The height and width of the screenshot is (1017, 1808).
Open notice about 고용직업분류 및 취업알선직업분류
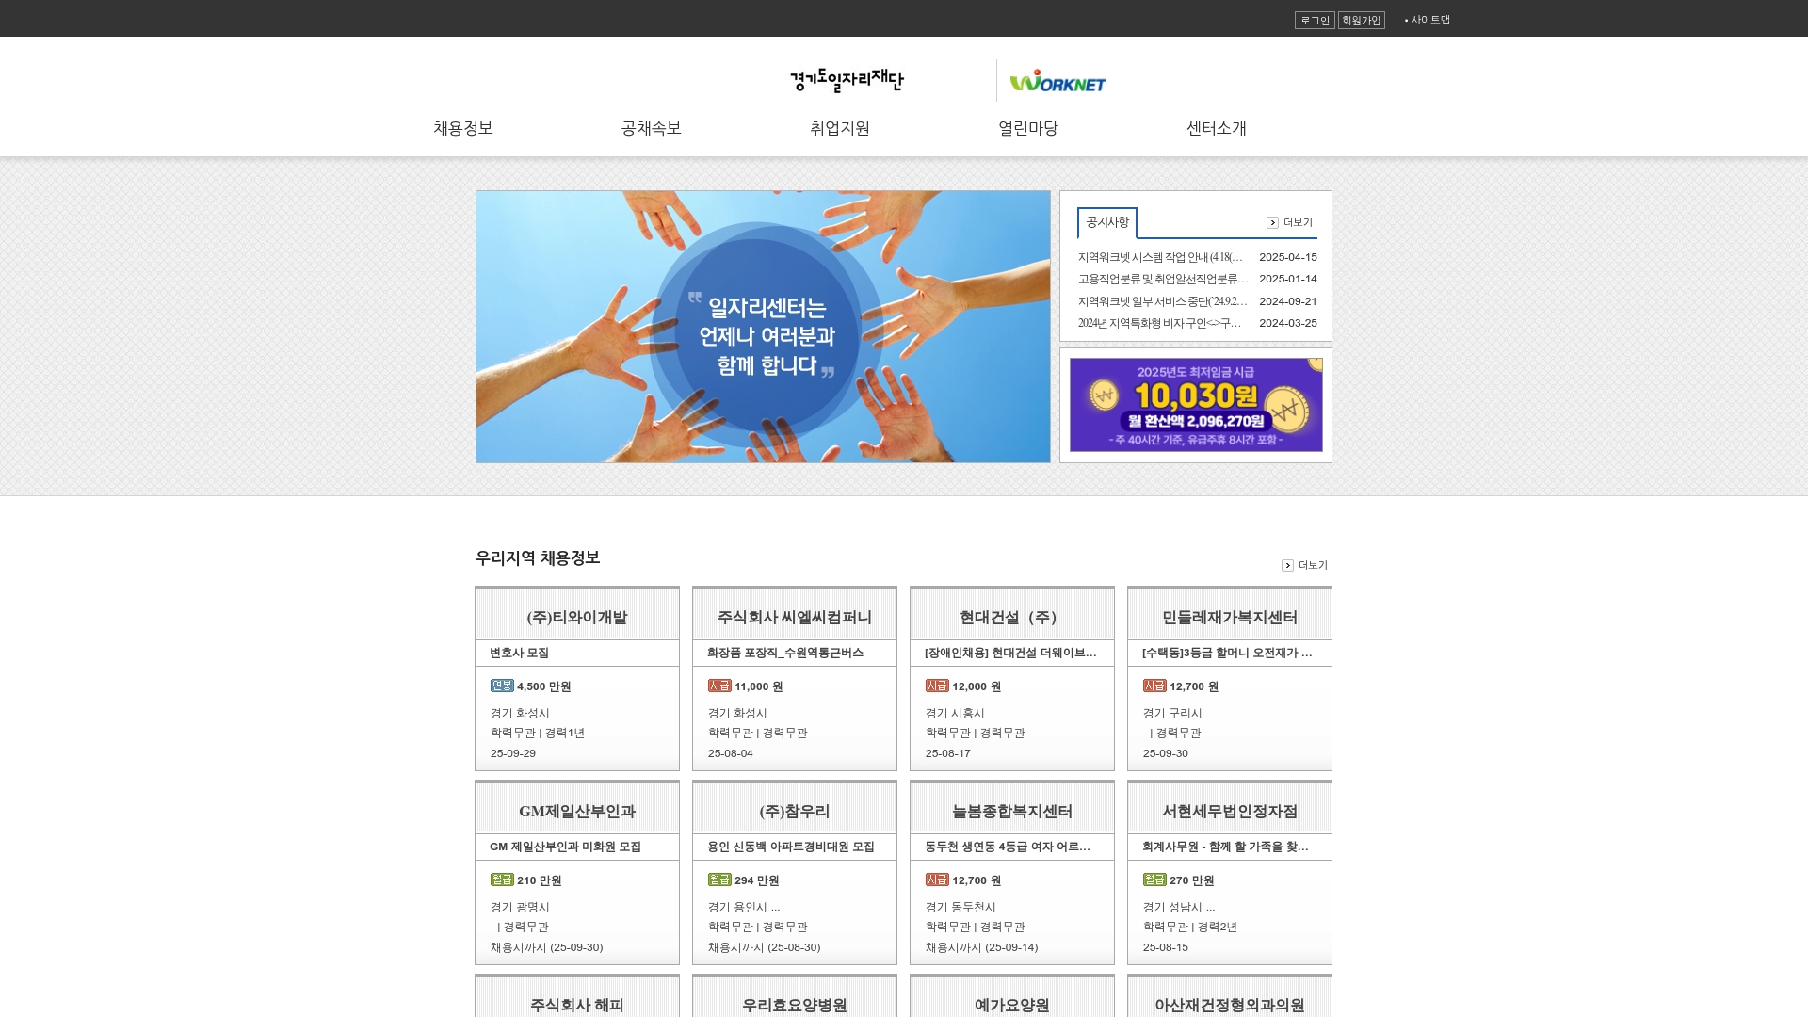point(1163,279)
